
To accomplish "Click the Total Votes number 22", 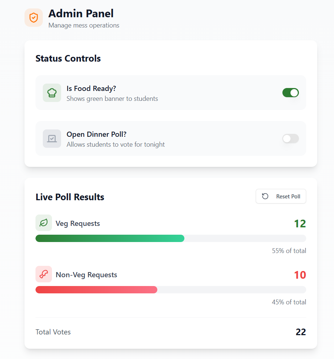I will click(x=301, y=332).
